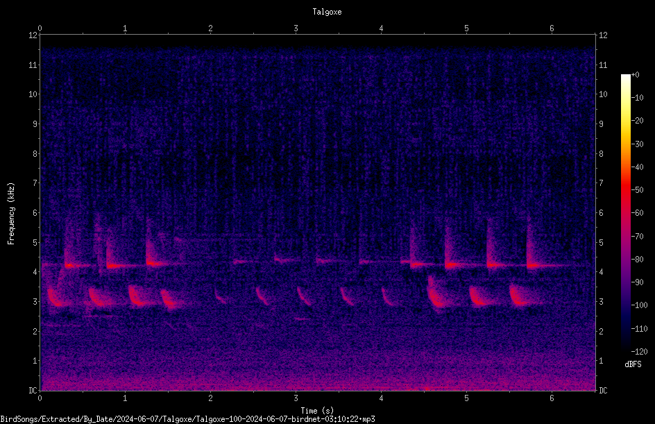Click the 4 kHz label on the right axis

(602, 272)
